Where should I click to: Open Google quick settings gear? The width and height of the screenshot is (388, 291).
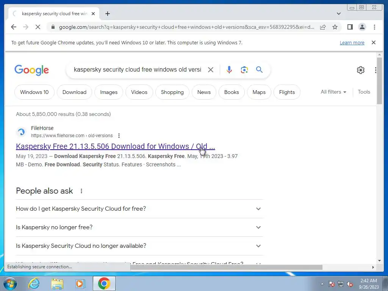click(361, 70)
